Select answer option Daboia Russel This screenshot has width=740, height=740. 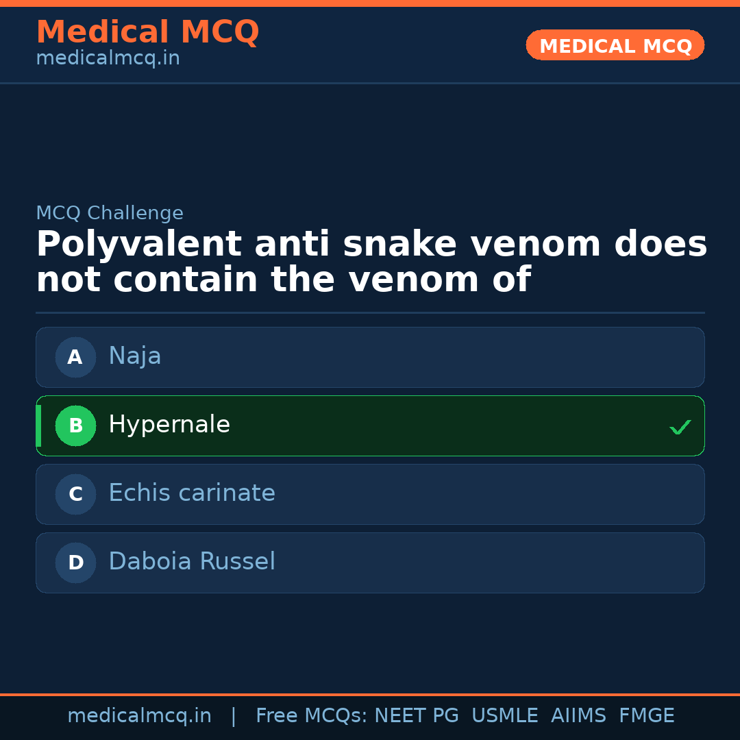pos(370,563)
